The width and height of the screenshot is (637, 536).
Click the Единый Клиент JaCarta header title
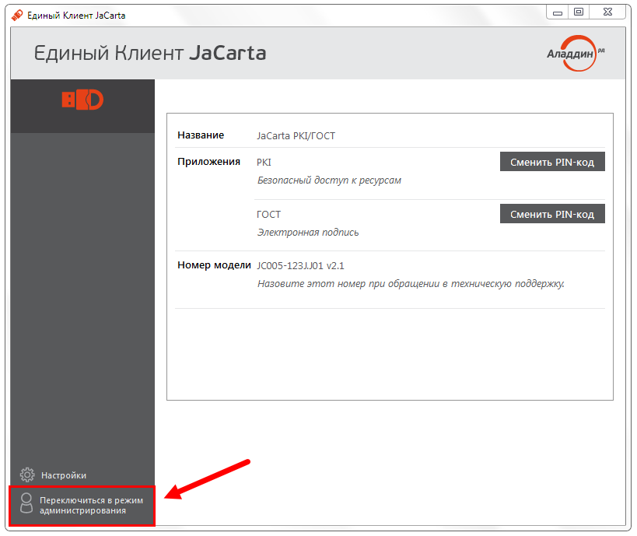[x=150, y=53]
